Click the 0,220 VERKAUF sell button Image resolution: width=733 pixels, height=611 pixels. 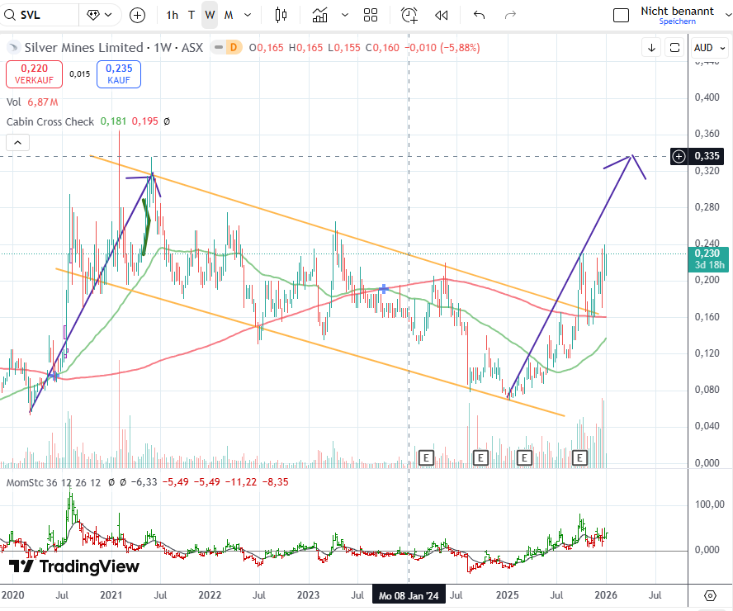34,73
